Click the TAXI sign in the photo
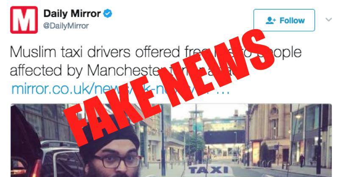Viewport: 339px width, 177px height. [x=209, y=170]
